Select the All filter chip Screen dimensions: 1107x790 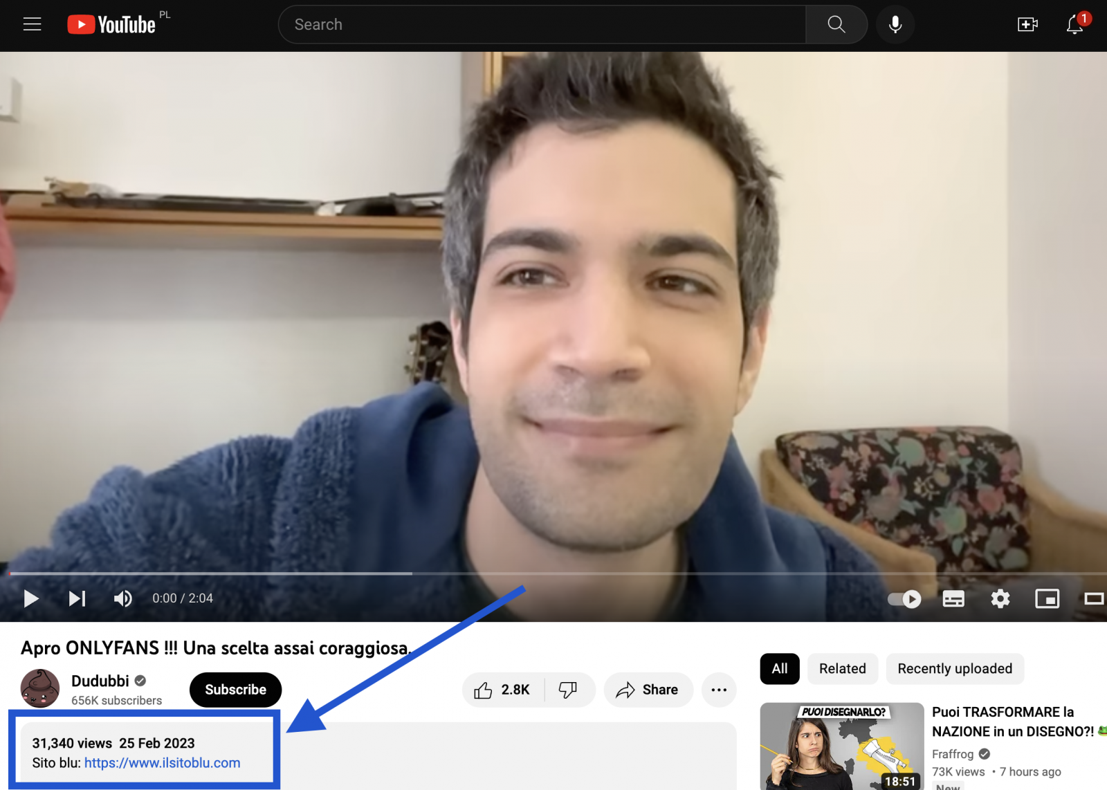pos(780,669)
